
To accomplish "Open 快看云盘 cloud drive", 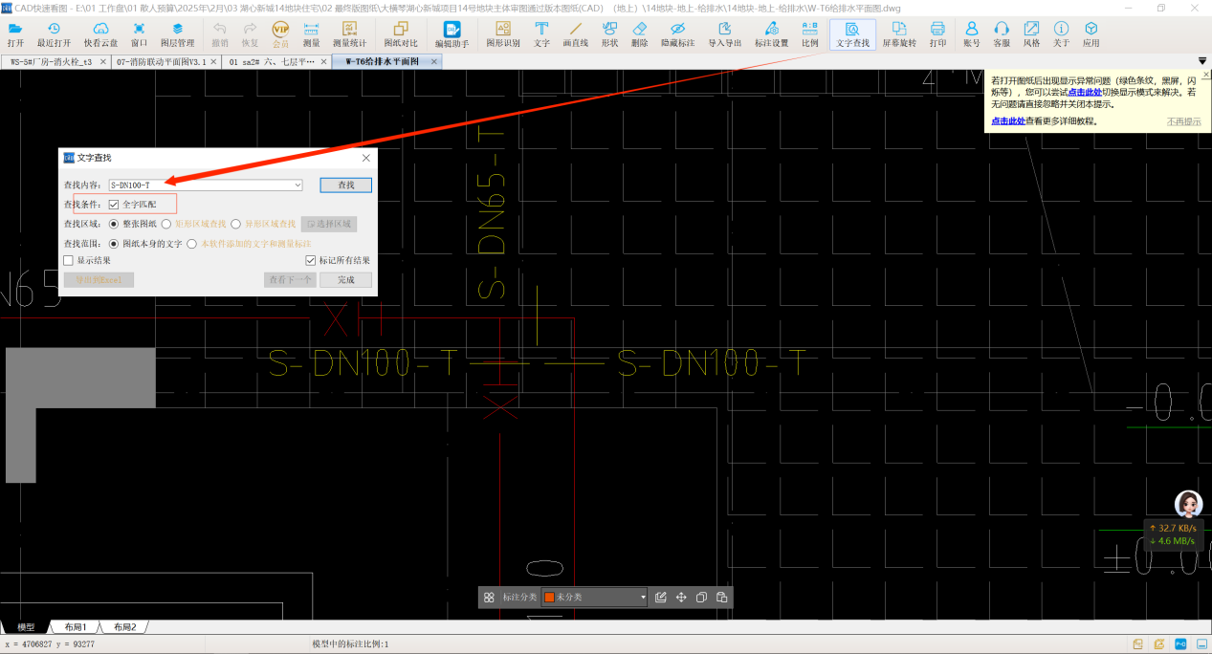I will click(100, 34).
